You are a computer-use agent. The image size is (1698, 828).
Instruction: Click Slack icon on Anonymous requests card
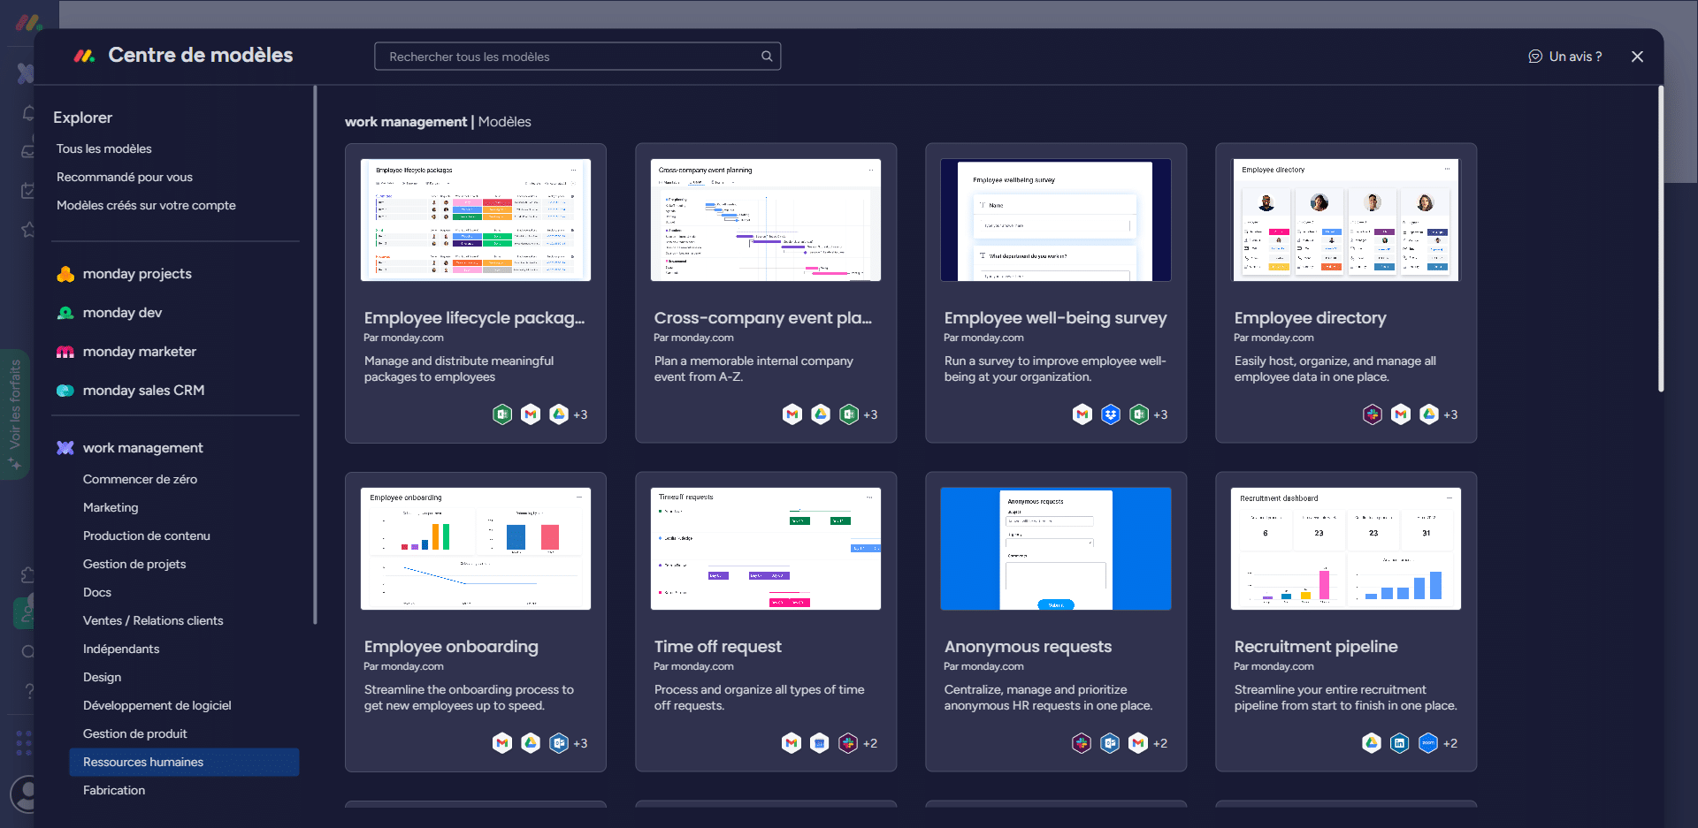point(1082,743)
